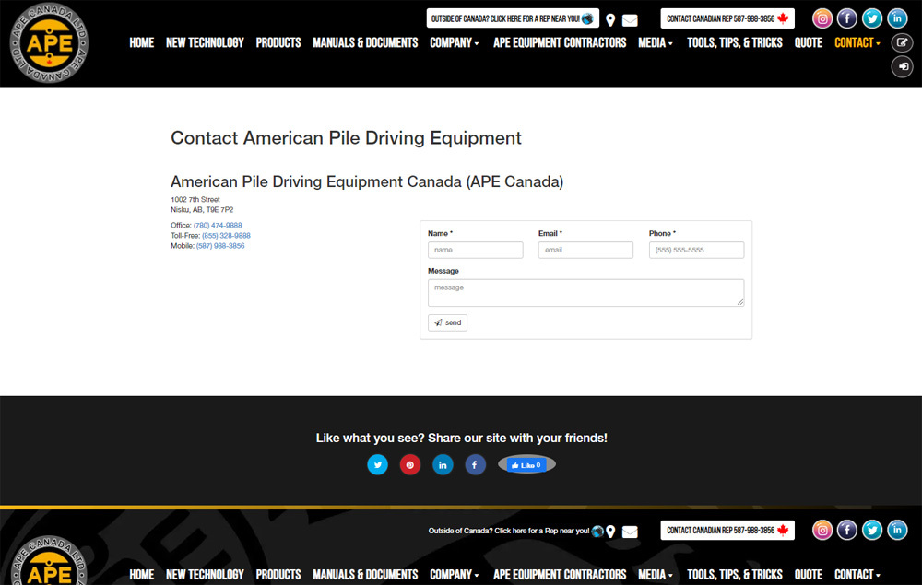Viewport: 922px width, 585px height.
Task: Open the Facebook icon in top header
Action: pos(847,18)
